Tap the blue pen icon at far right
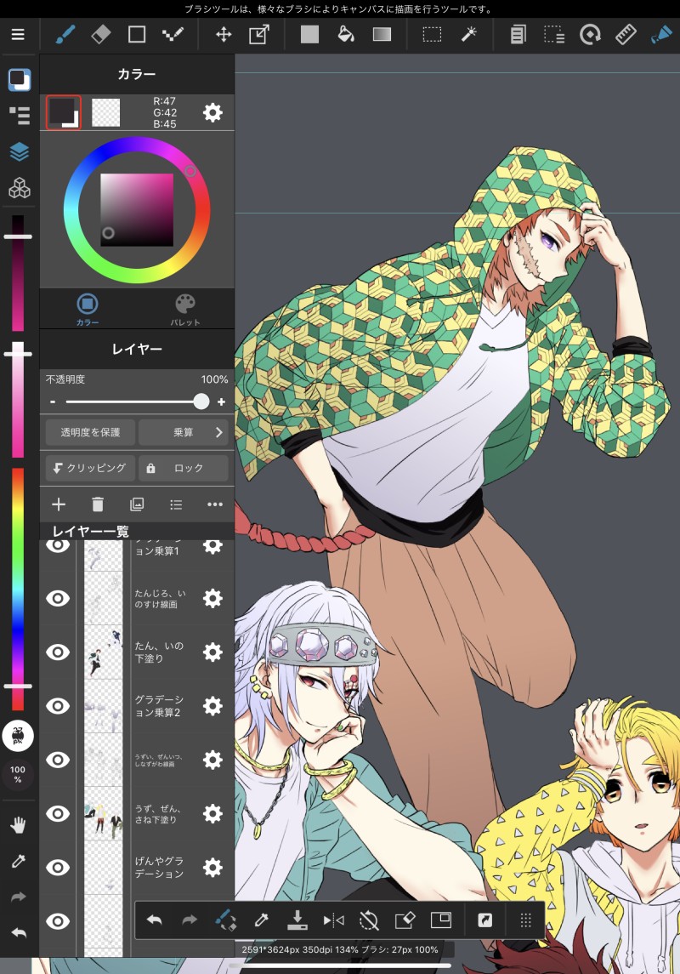Screen dimensions: 680x974 (x=661, y=34)
